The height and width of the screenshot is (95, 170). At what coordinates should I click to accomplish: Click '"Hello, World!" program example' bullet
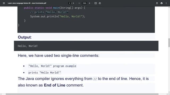(52, 66)
